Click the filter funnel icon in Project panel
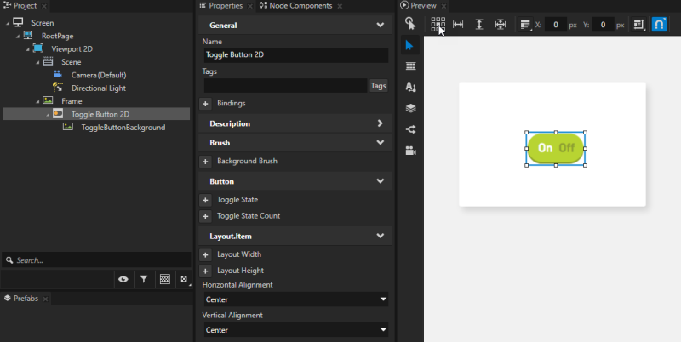The width and height of the screenshot is (681, 342). [x=144, y=279]
